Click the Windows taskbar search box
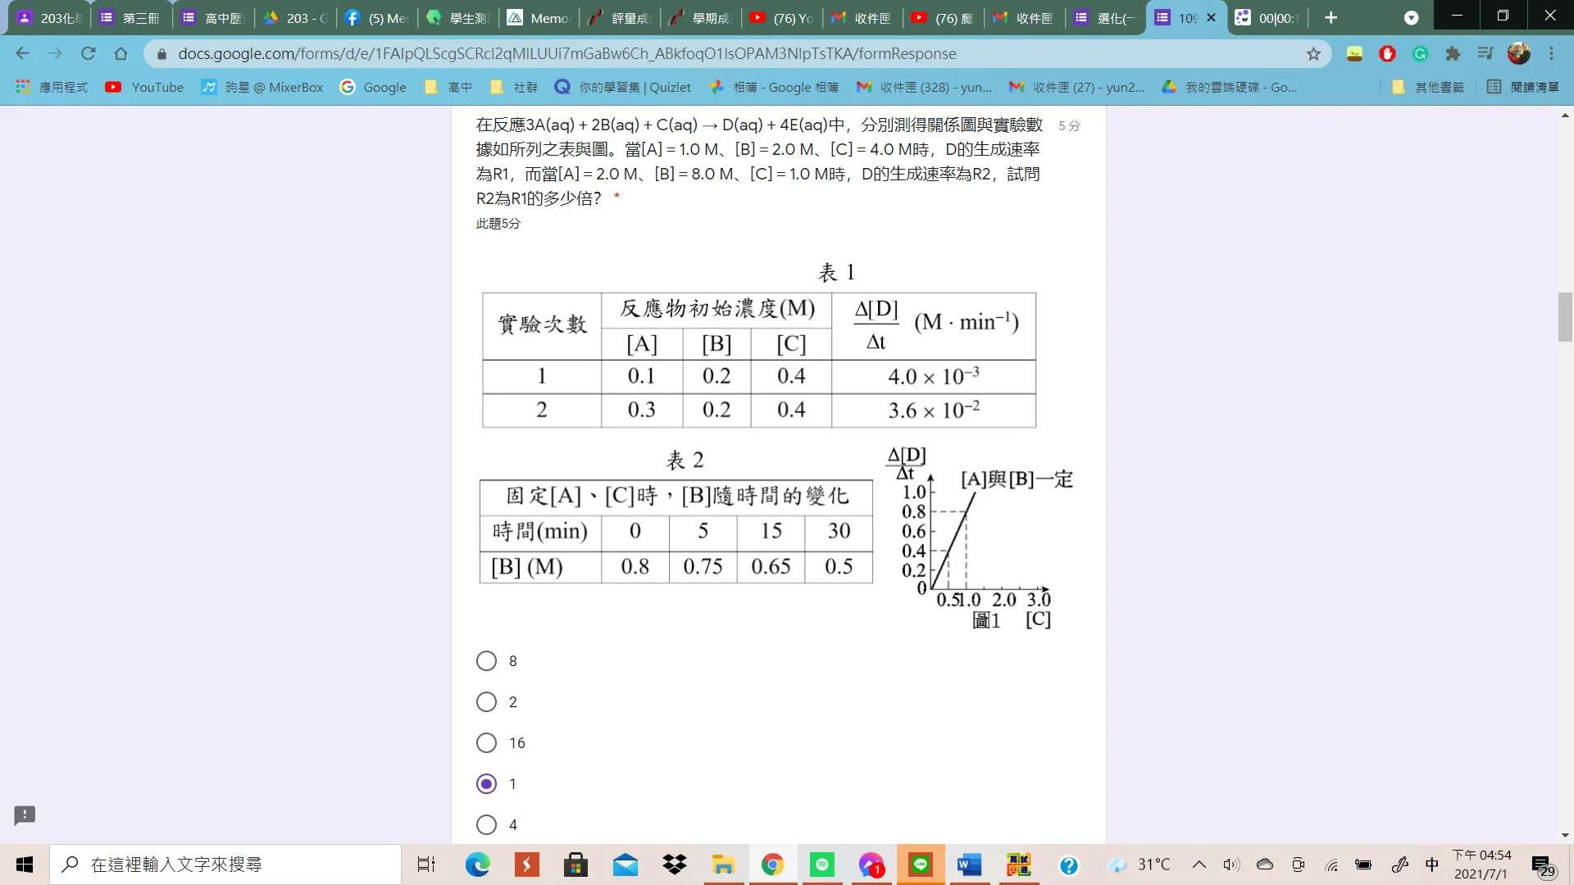1574x885 pixels. [x=225, y=865]
